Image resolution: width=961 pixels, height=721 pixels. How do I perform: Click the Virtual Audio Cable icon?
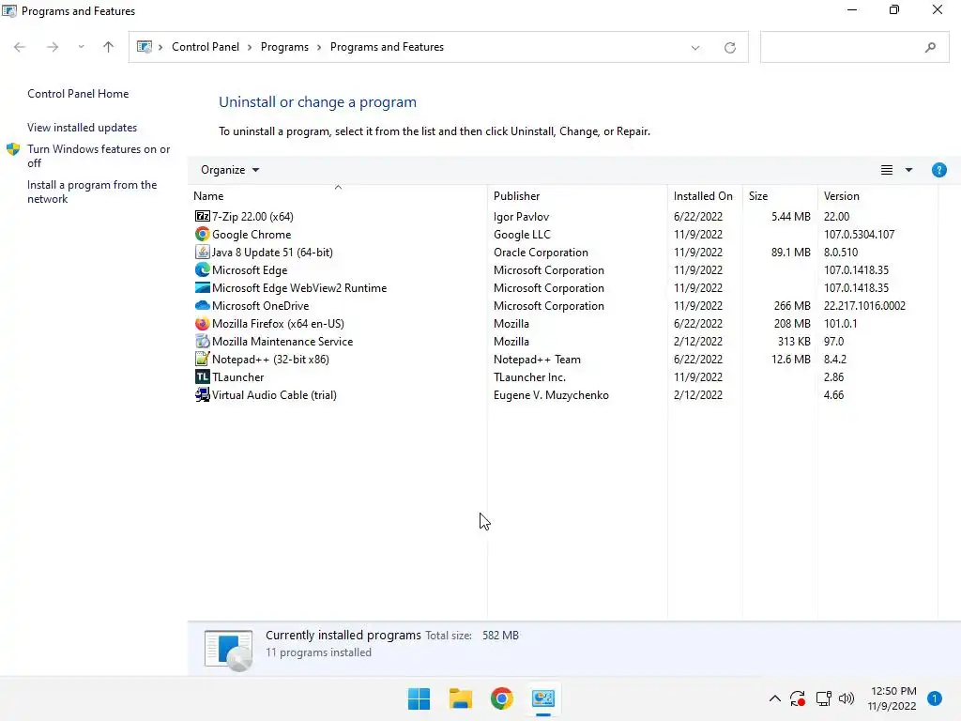coord(203,394)
